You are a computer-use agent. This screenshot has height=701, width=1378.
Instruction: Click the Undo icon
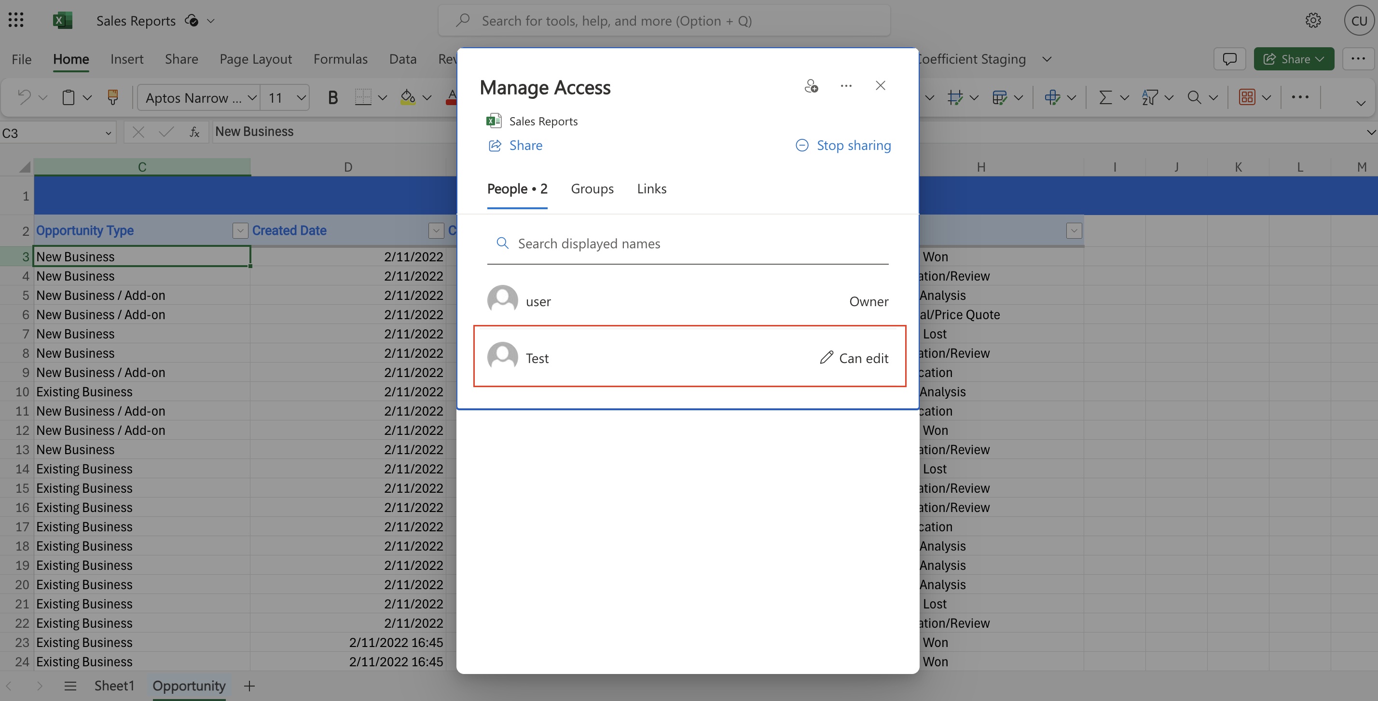tap(24, 97)
